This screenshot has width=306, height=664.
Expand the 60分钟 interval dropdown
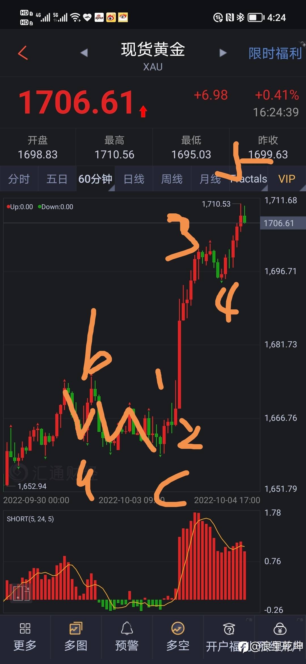95,179
